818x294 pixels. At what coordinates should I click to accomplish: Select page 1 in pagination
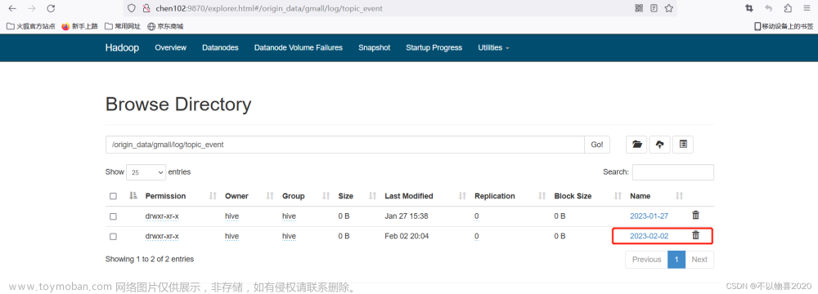click(x=676, y=259)
